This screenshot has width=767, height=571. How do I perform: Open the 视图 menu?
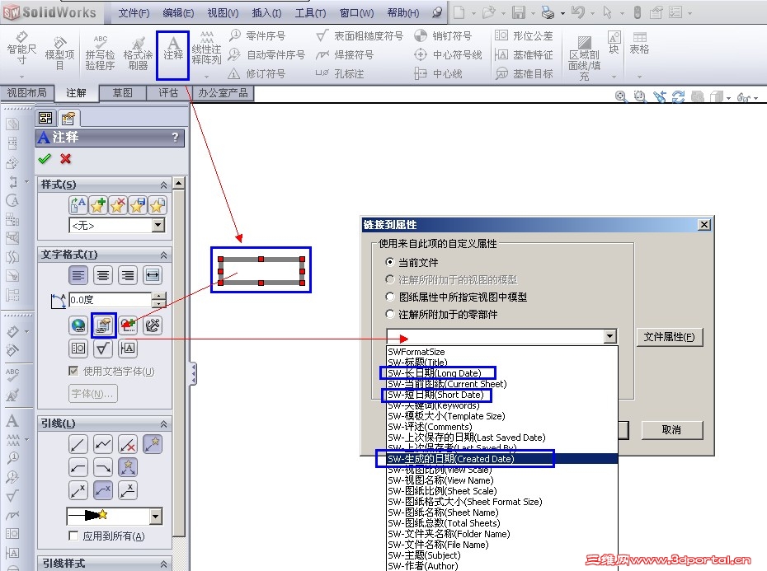pos(223,12)
